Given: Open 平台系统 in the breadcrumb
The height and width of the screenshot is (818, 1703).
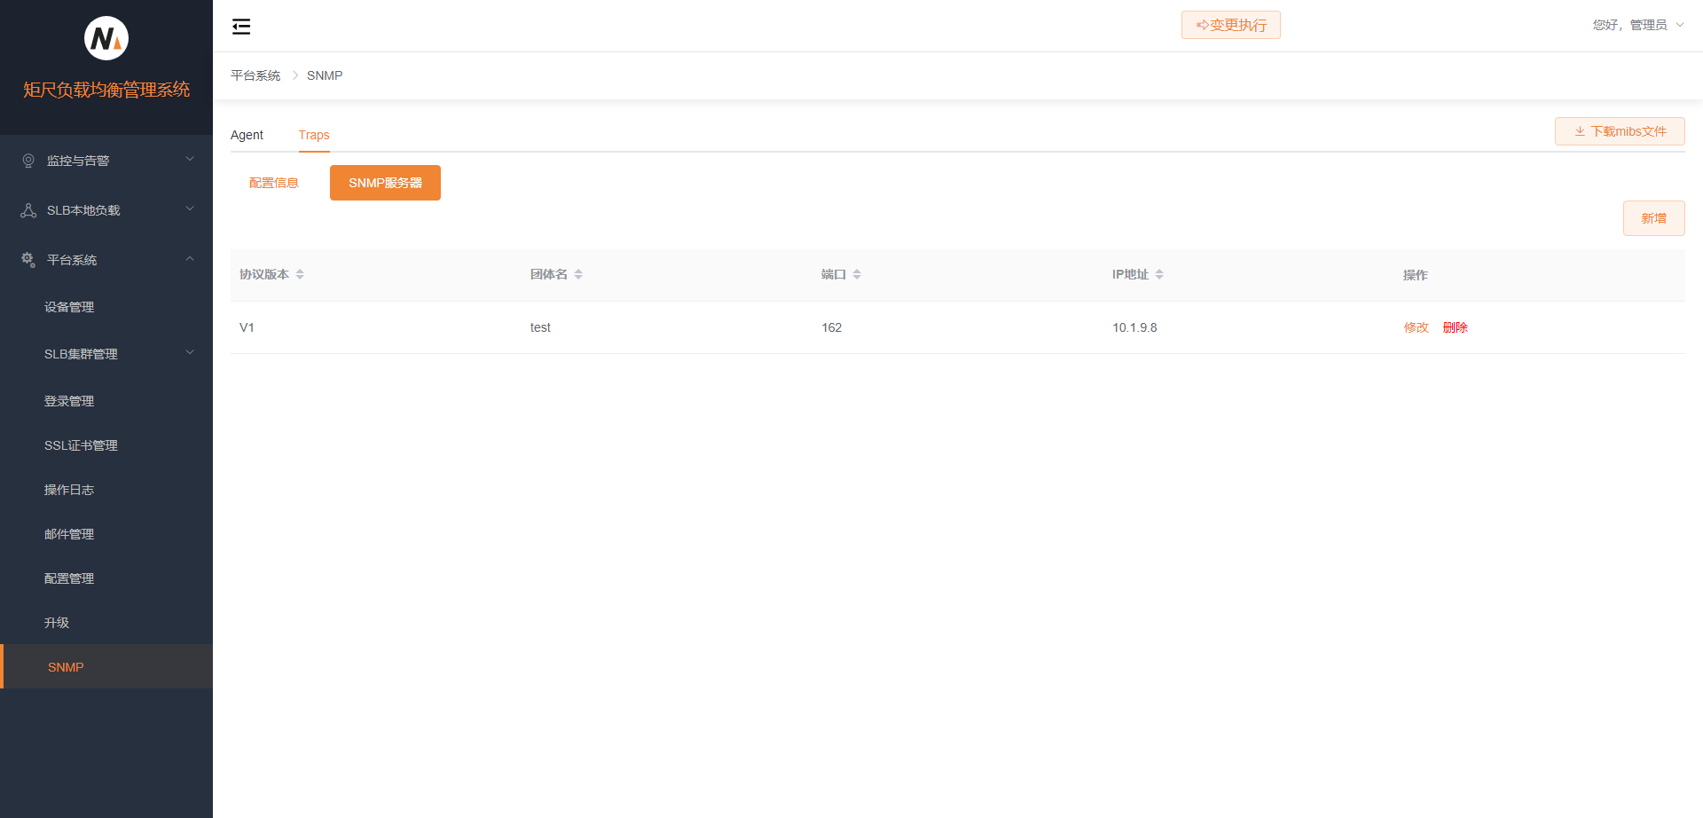Looking at the screenshot, I should [255, 75].
